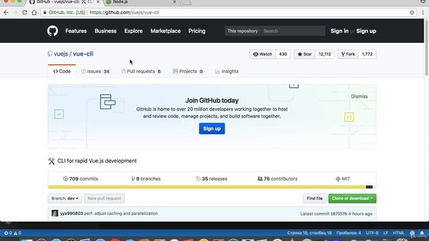This screenshot has height=241, width=429.
Task: Click LF line ending status entry
Action: coord(385,233)
